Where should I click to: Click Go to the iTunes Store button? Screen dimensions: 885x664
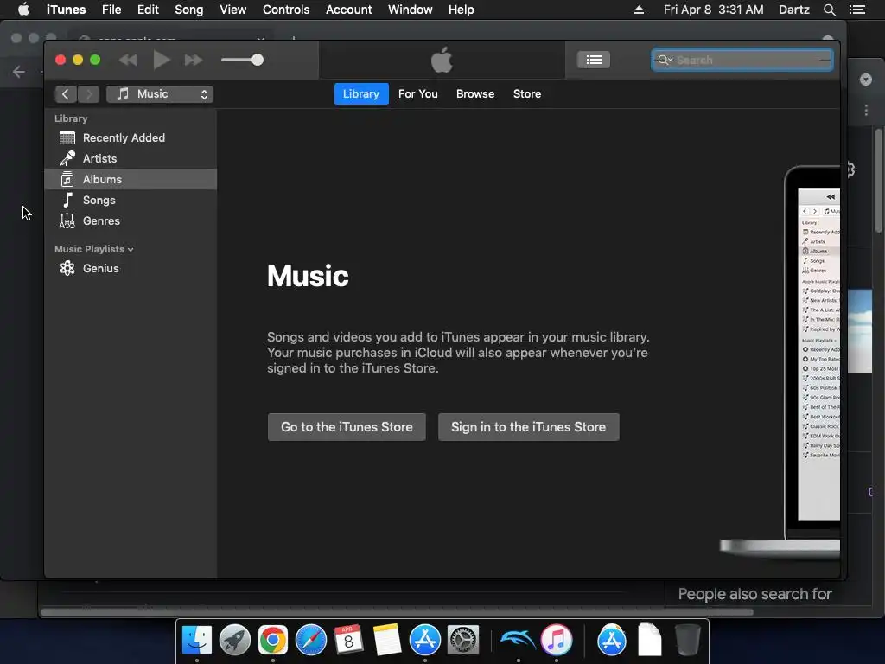click(x=347, y=427)
